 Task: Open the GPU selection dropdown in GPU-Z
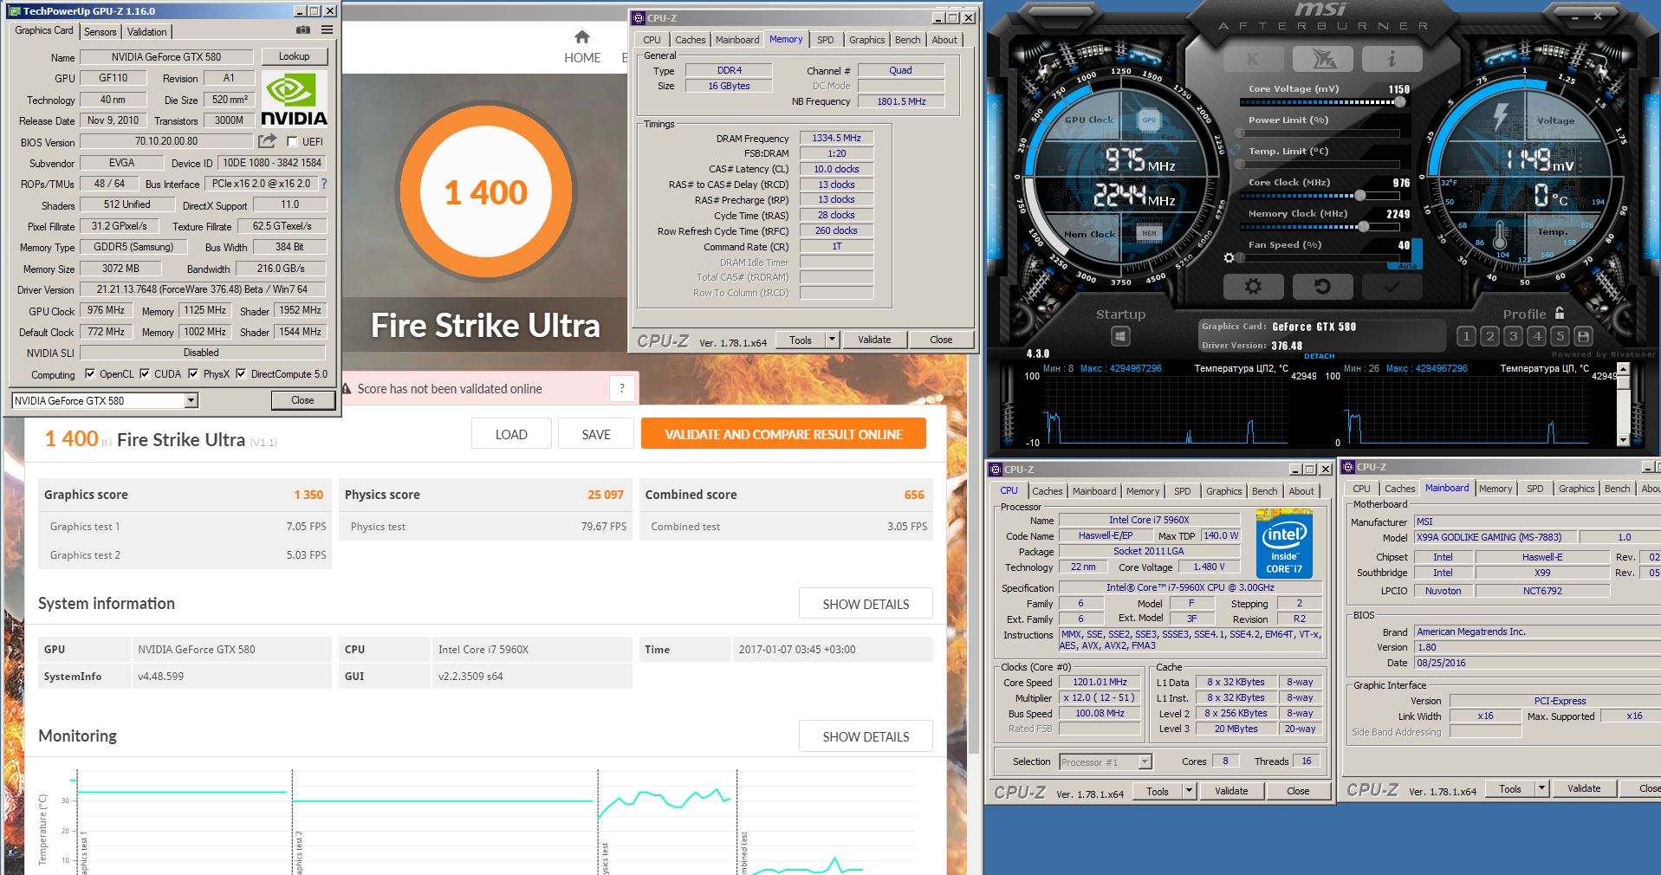click(191, 400)
